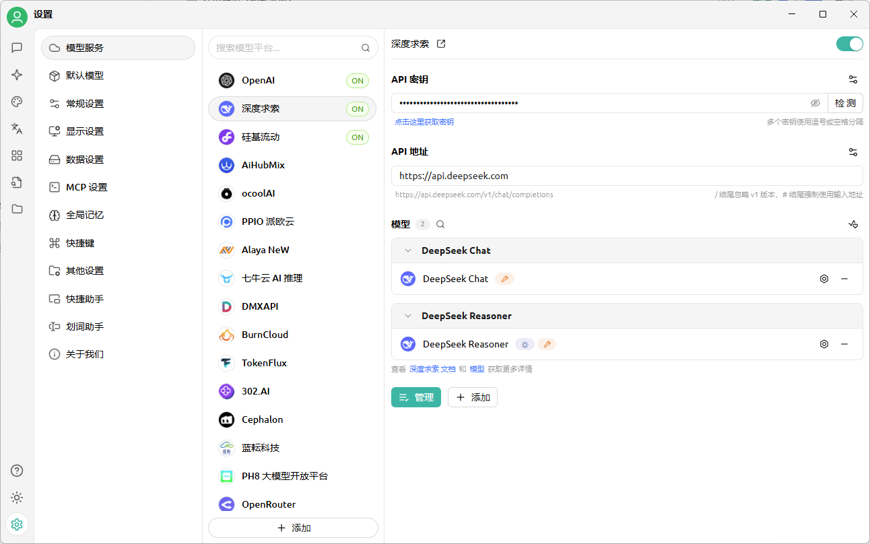Open the files folder icon in sidebar
Viewport: 870px width, 544px height.
point(17,209)
